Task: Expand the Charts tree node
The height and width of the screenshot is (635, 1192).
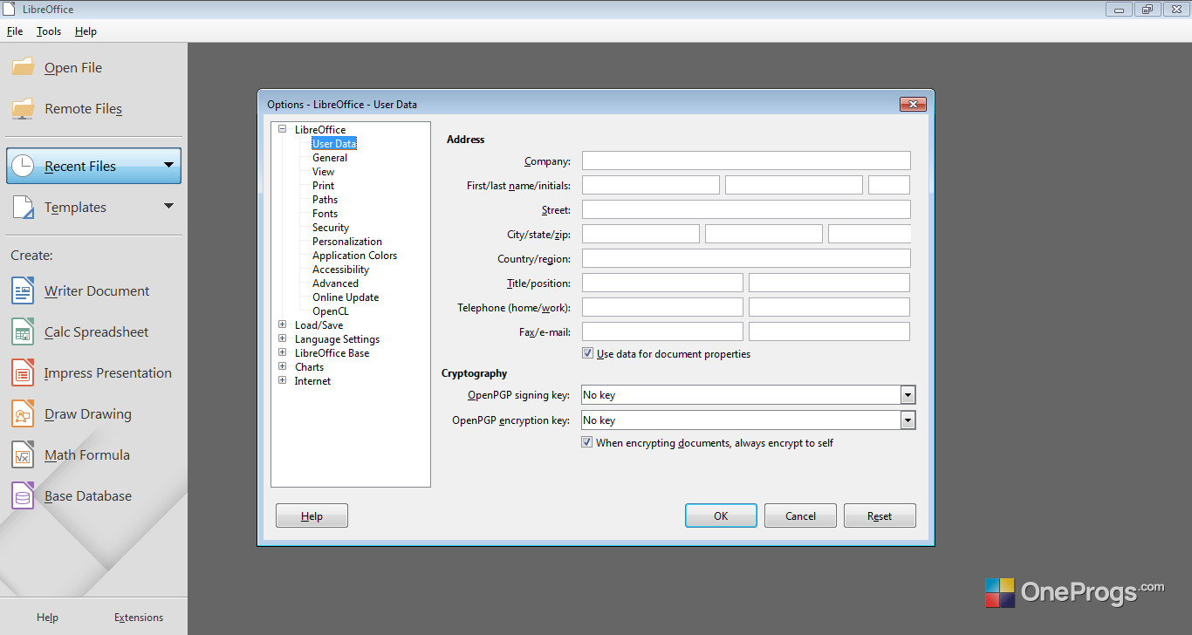Action: click(x=282, y=366)
